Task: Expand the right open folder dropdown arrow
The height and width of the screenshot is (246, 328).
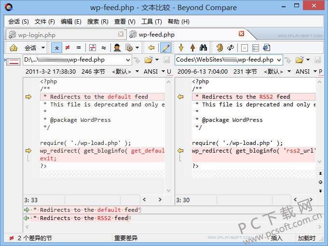Action: tap(308, 60)
